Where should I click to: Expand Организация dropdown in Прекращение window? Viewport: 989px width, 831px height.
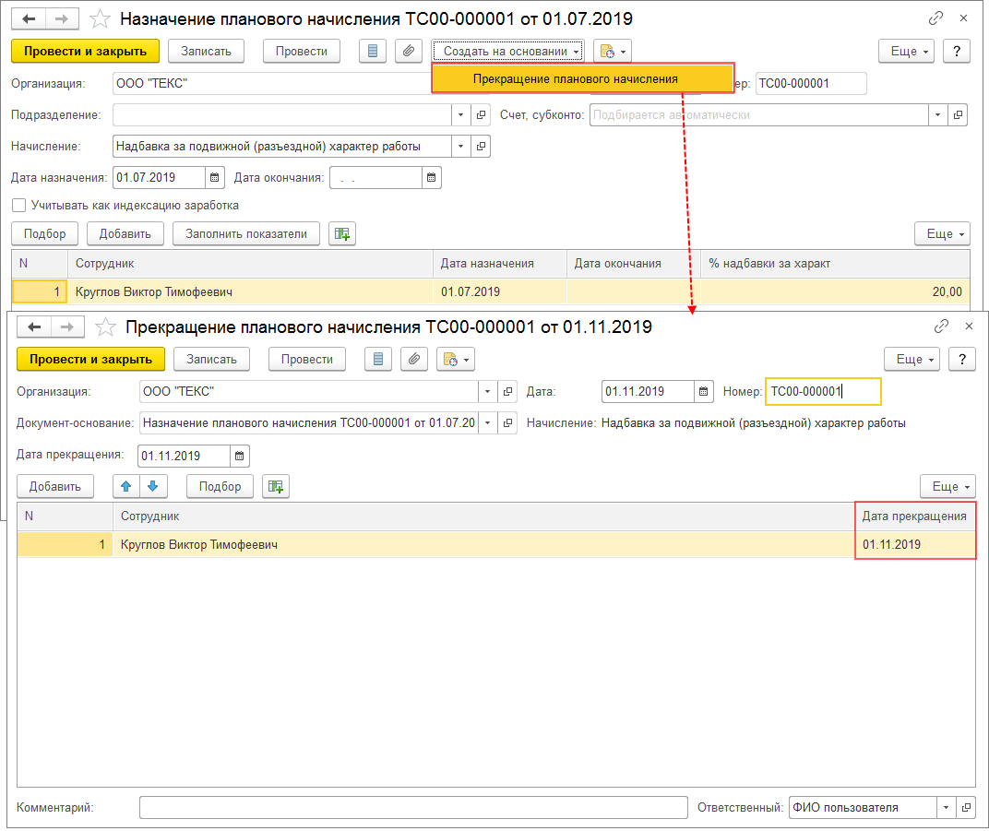(x=487, y=392)
